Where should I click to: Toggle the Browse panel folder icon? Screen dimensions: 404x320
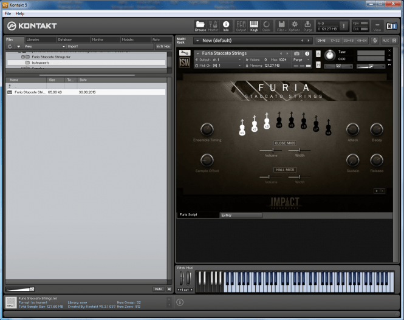pos(200,26)
